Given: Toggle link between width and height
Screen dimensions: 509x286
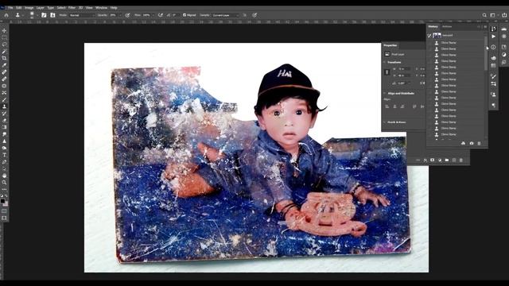Looking at the screenshot, I should point(387,72).
